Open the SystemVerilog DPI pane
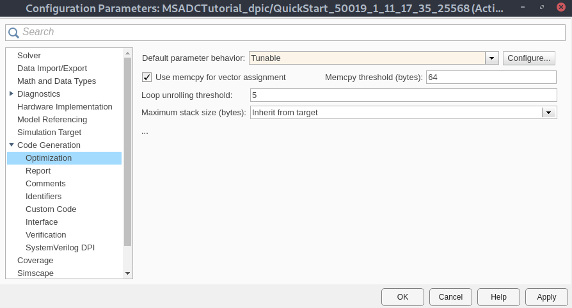Viewport: 572px width, 308px height. click(x=60, y=248)
